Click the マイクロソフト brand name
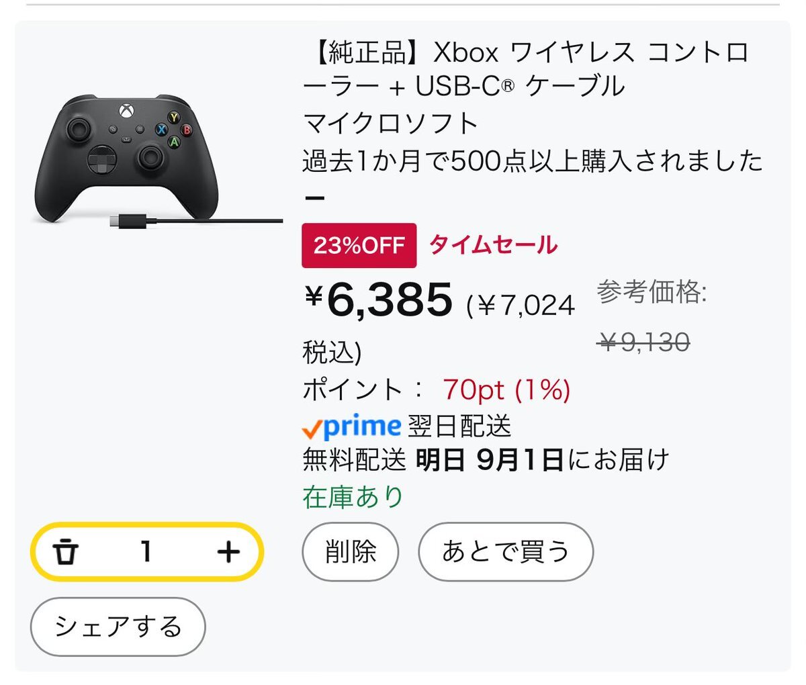The height and width of the screenshot is (685, 806). pyautogui.click(x=390, y=124)
